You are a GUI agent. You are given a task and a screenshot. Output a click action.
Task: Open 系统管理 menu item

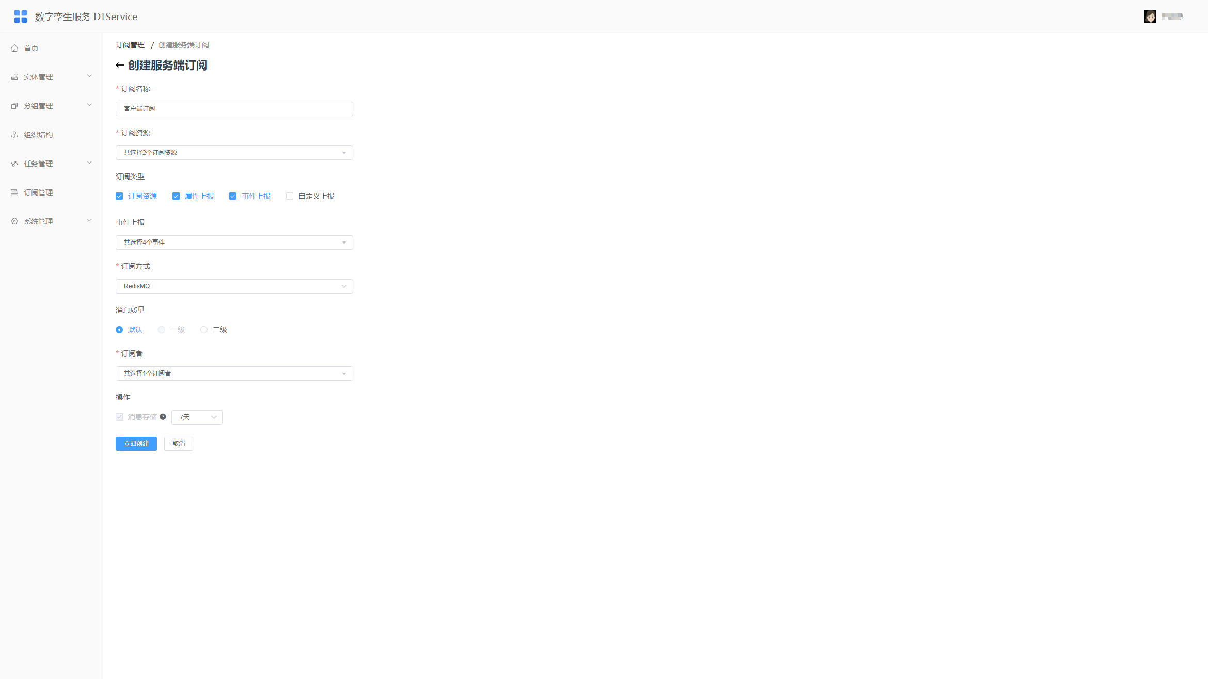(x=52, y=221)
